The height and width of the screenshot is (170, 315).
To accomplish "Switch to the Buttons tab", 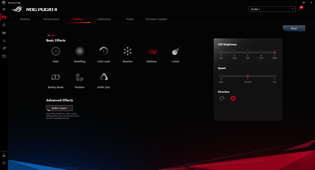I will 25,19.
